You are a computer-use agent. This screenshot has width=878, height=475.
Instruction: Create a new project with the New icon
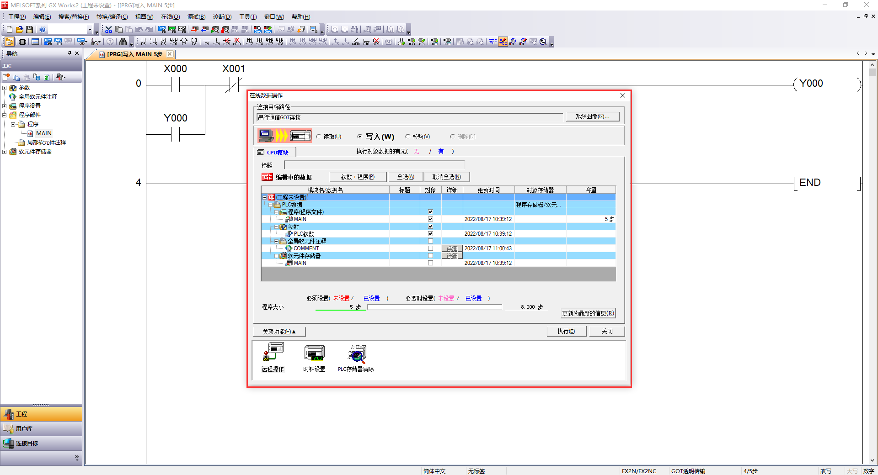point(10,30)
